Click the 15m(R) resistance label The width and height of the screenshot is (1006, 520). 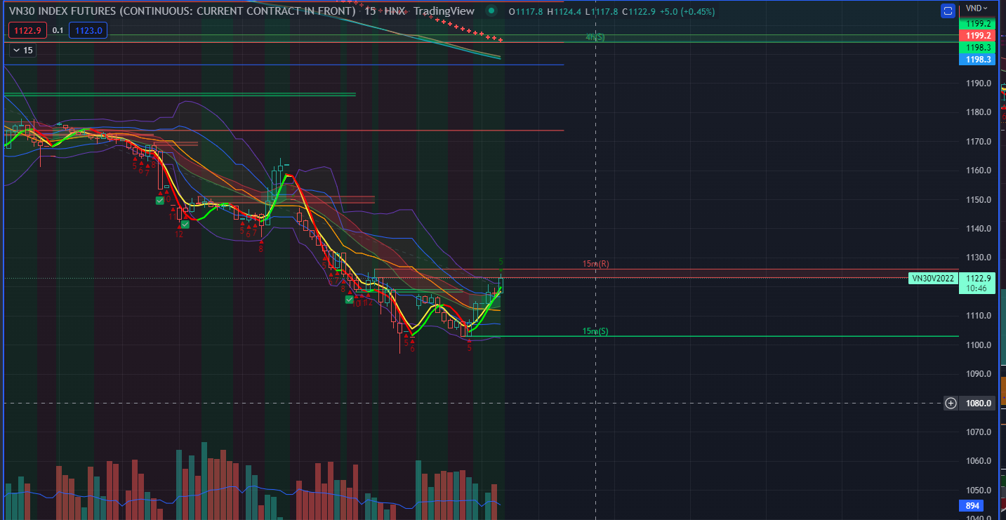tap(595, 264)
